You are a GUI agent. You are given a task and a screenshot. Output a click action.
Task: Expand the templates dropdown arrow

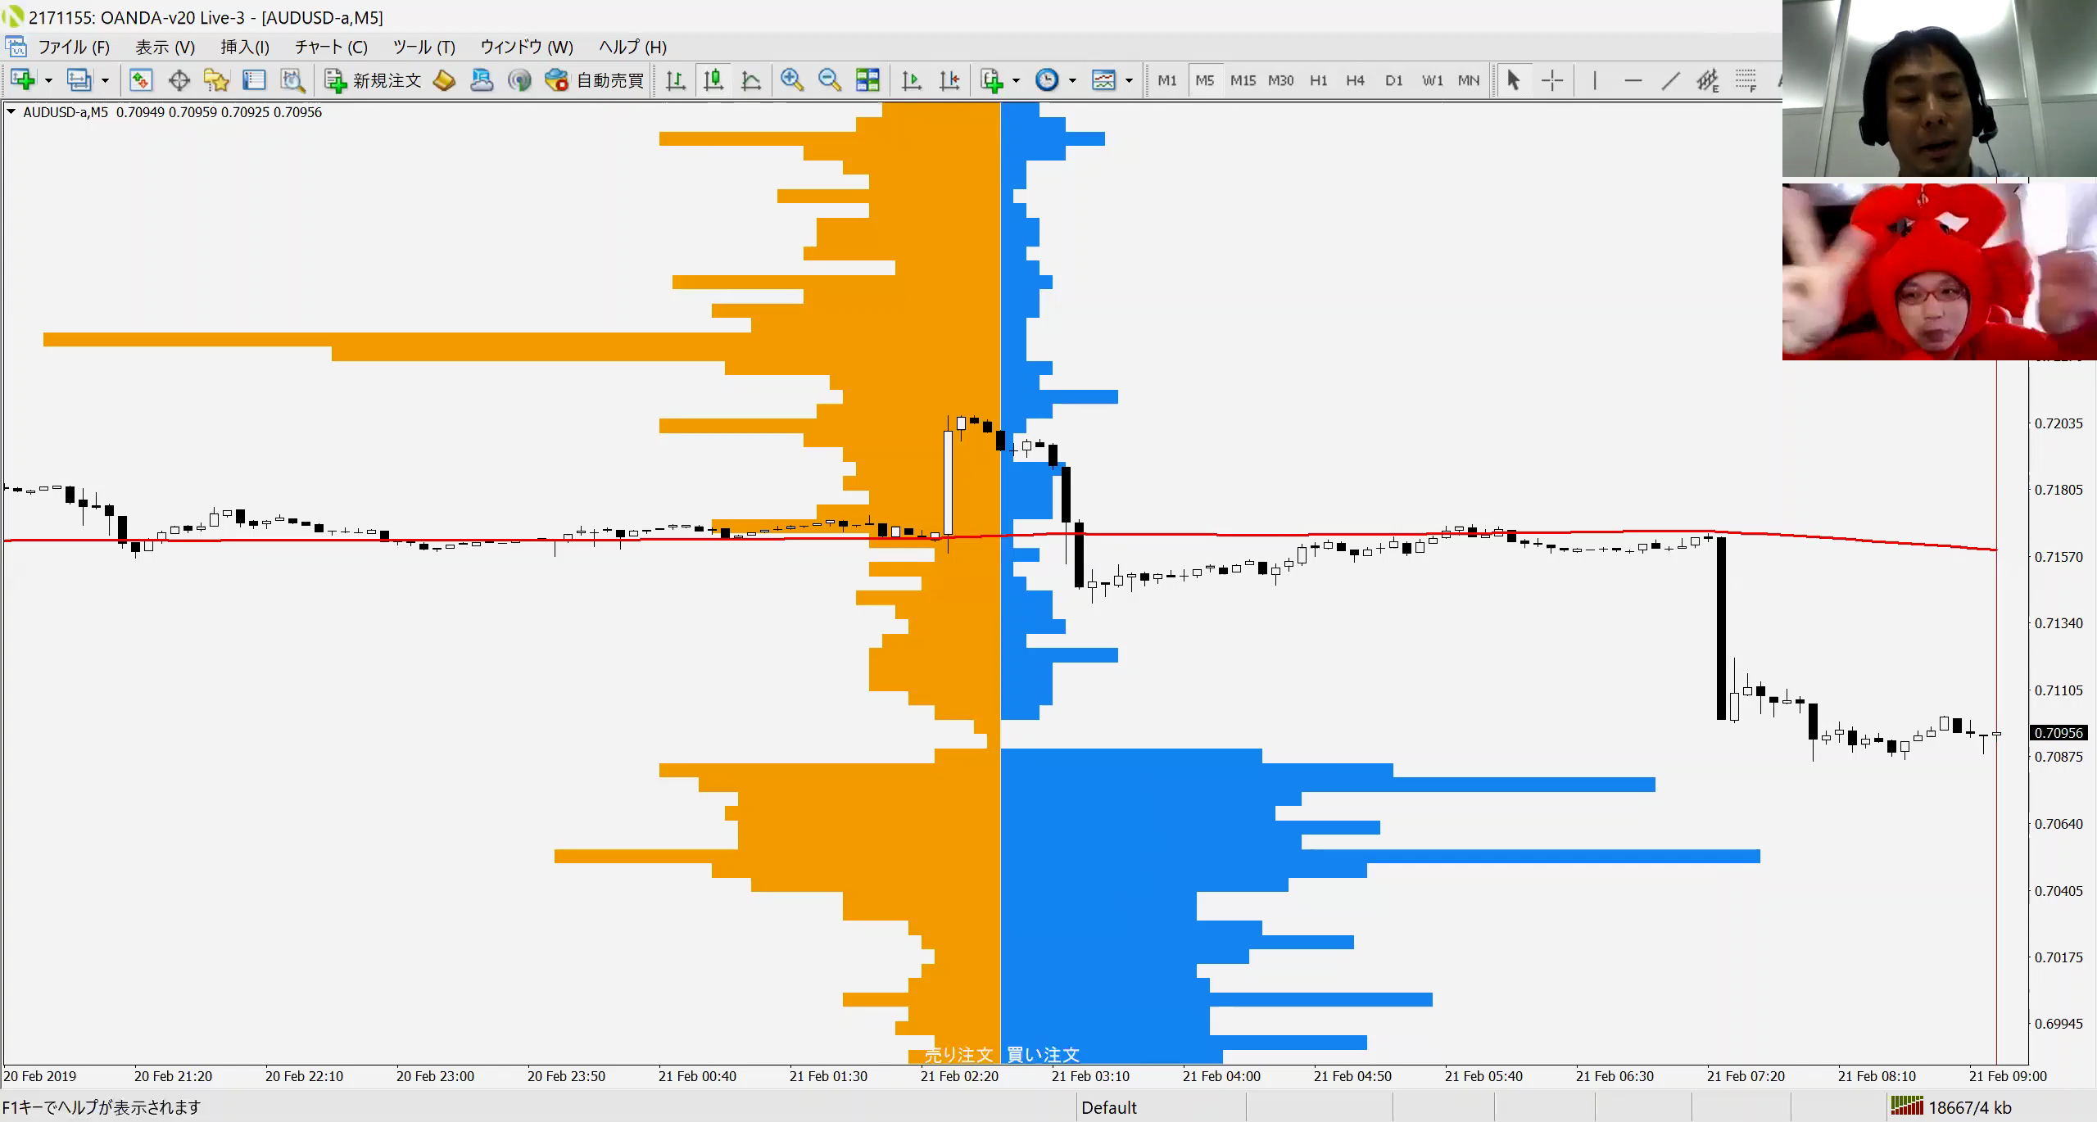[x=1129, y=80]
